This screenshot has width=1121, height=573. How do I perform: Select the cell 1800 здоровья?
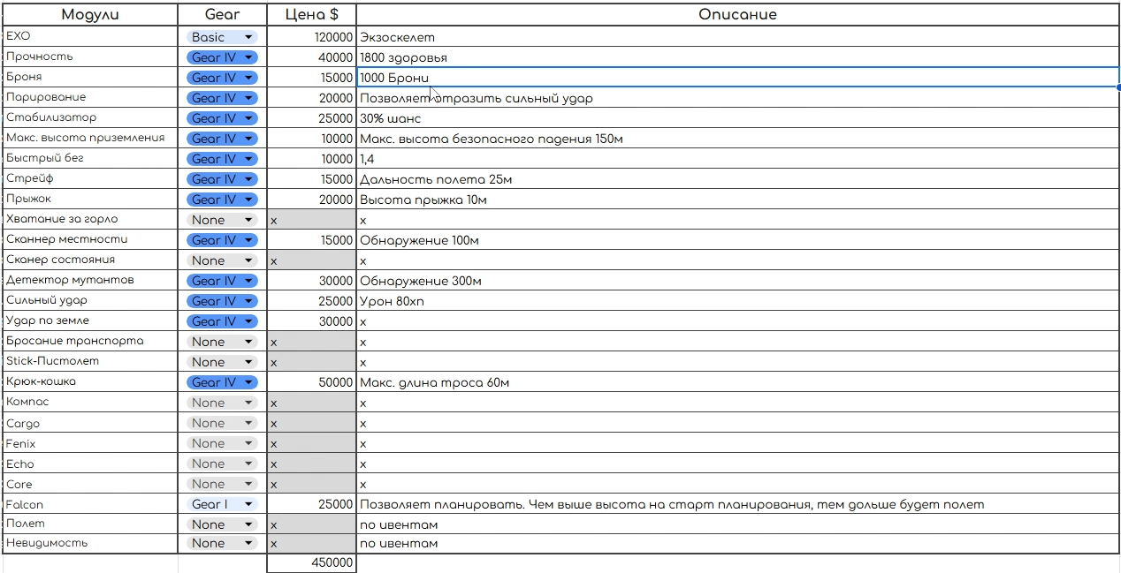pos(737,57)
